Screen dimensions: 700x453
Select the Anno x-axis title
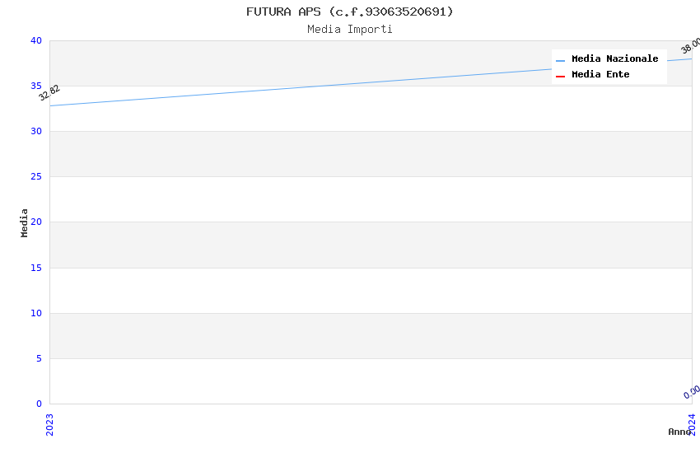pyautogui.click(x=679, y=432)
